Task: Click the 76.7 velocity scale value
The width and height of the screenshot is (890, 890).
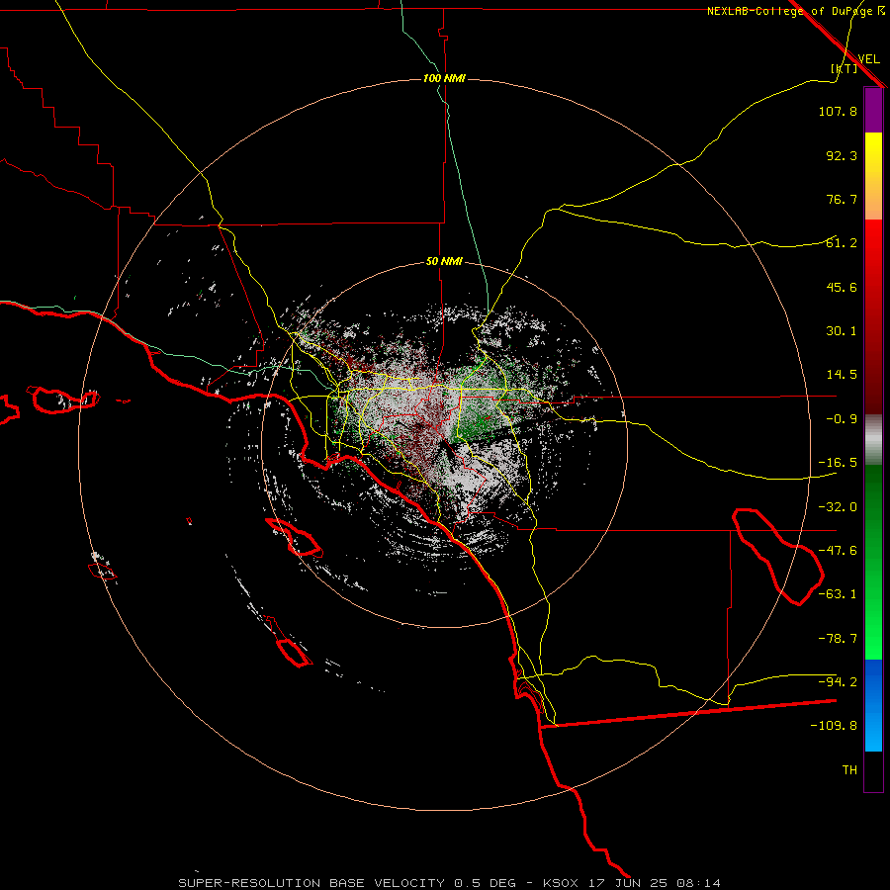Action: [x=842, y=199]
